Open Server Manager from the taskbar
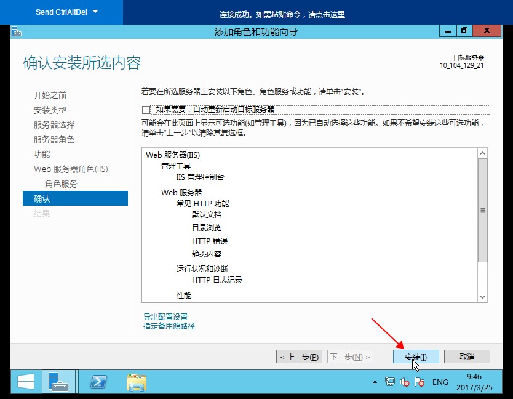This screenshot has height=399, width=513. 58,382
